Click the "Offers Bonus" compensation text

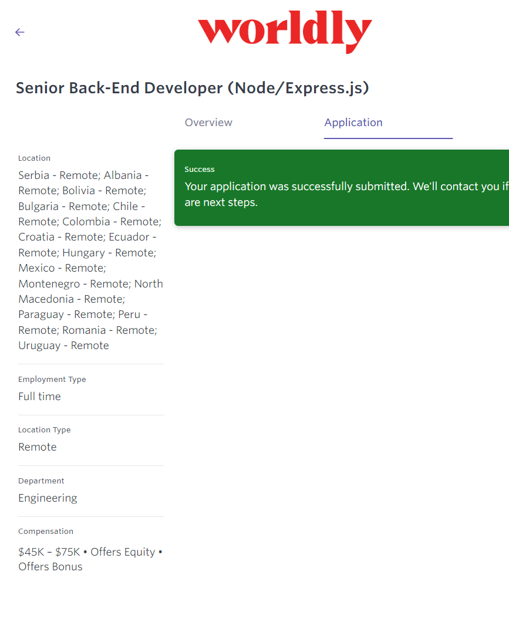pos(50,567)
